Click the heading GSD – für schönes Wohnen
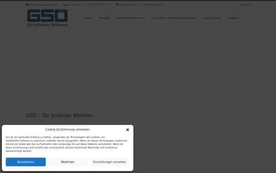This screenshot has width=276, height=173. 59,115
